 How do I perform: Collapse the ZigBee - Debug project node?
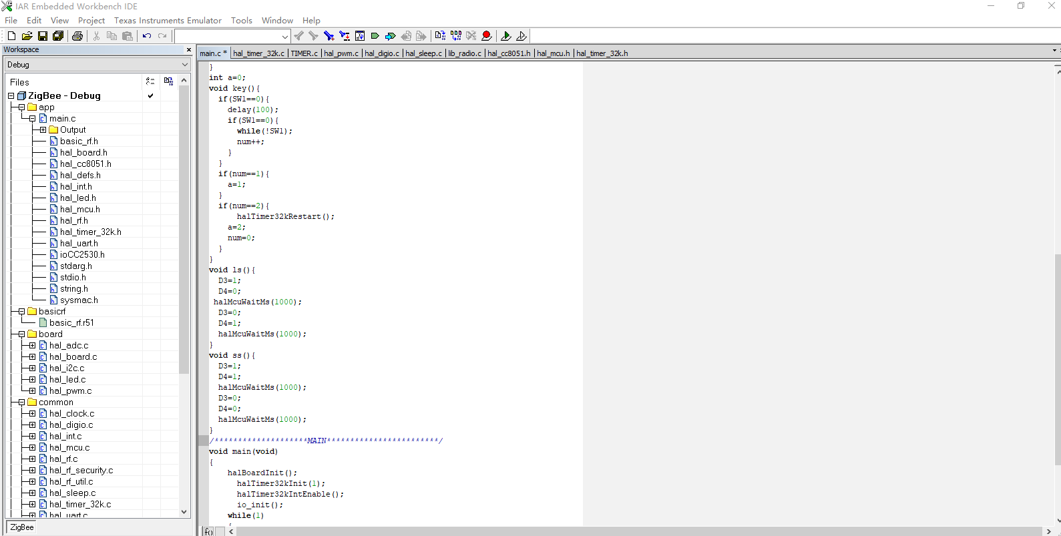(11, 96)
